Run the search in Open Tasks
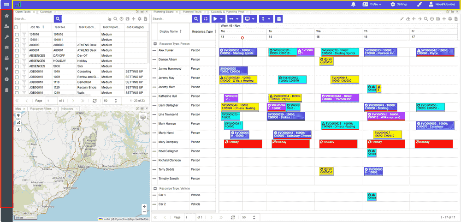The width and height of the screenshot is (461, 222). click(x=58, y=18)
